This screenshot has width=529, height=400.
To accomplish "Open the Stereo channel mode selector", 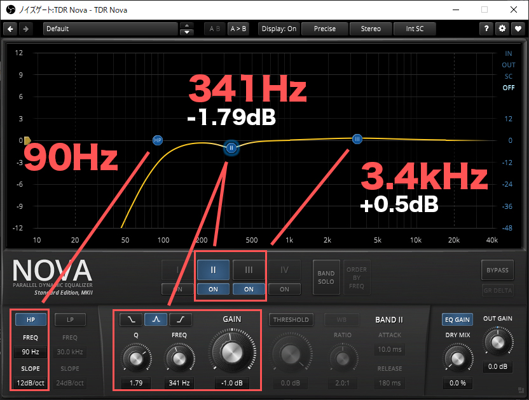I will pyautogui.click(x=371, y=29).
